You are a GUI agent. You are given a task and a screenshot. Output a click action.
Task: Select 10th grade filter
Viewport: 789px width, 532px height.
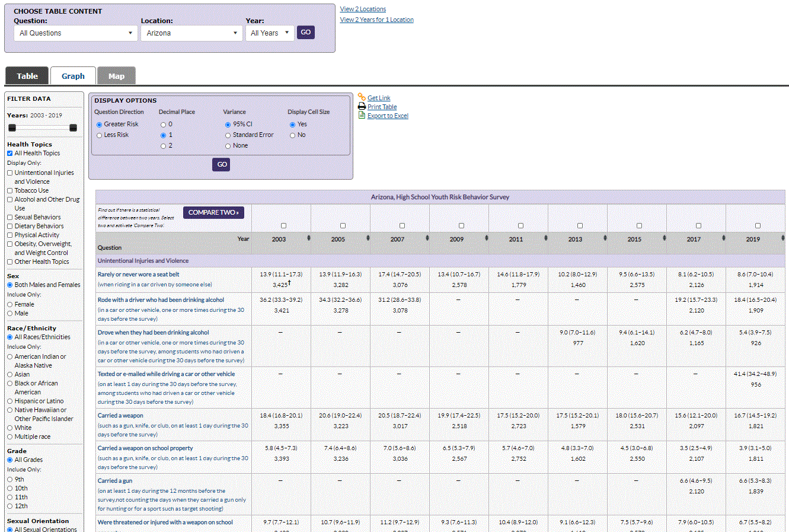(x=9, y=488)
